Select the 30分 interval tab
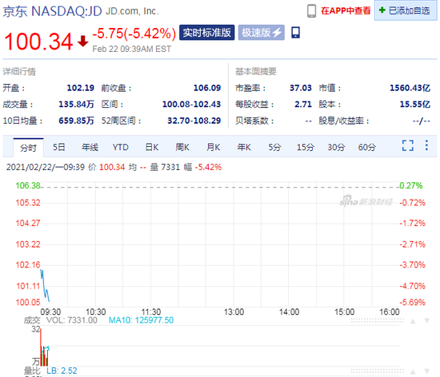The image size is (440, 377). tap(336, 147)
